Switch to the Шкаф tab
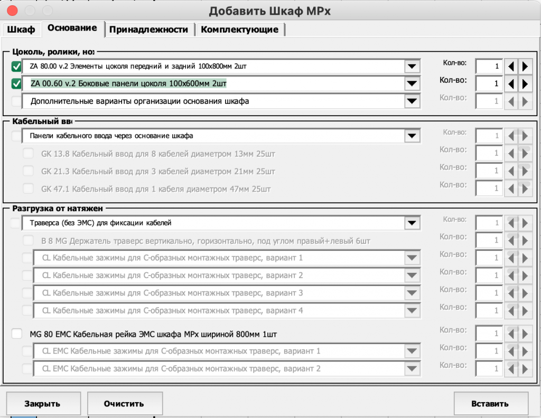 coord(21,30)
